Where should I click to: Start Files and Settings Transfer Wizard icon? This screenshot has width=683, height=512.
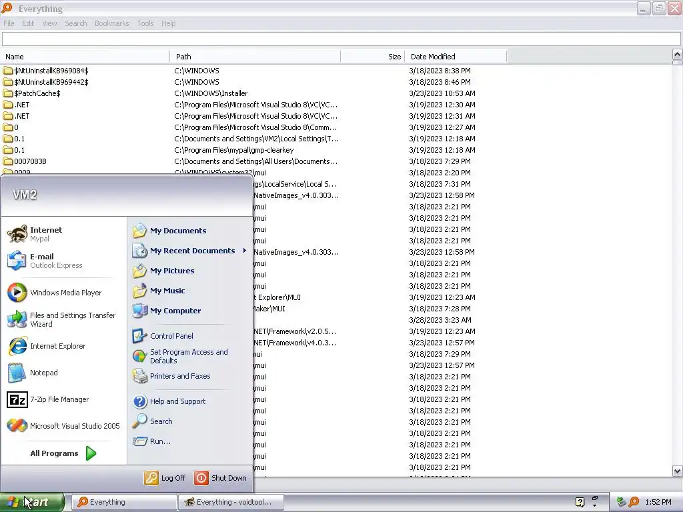tap(17, 319)
